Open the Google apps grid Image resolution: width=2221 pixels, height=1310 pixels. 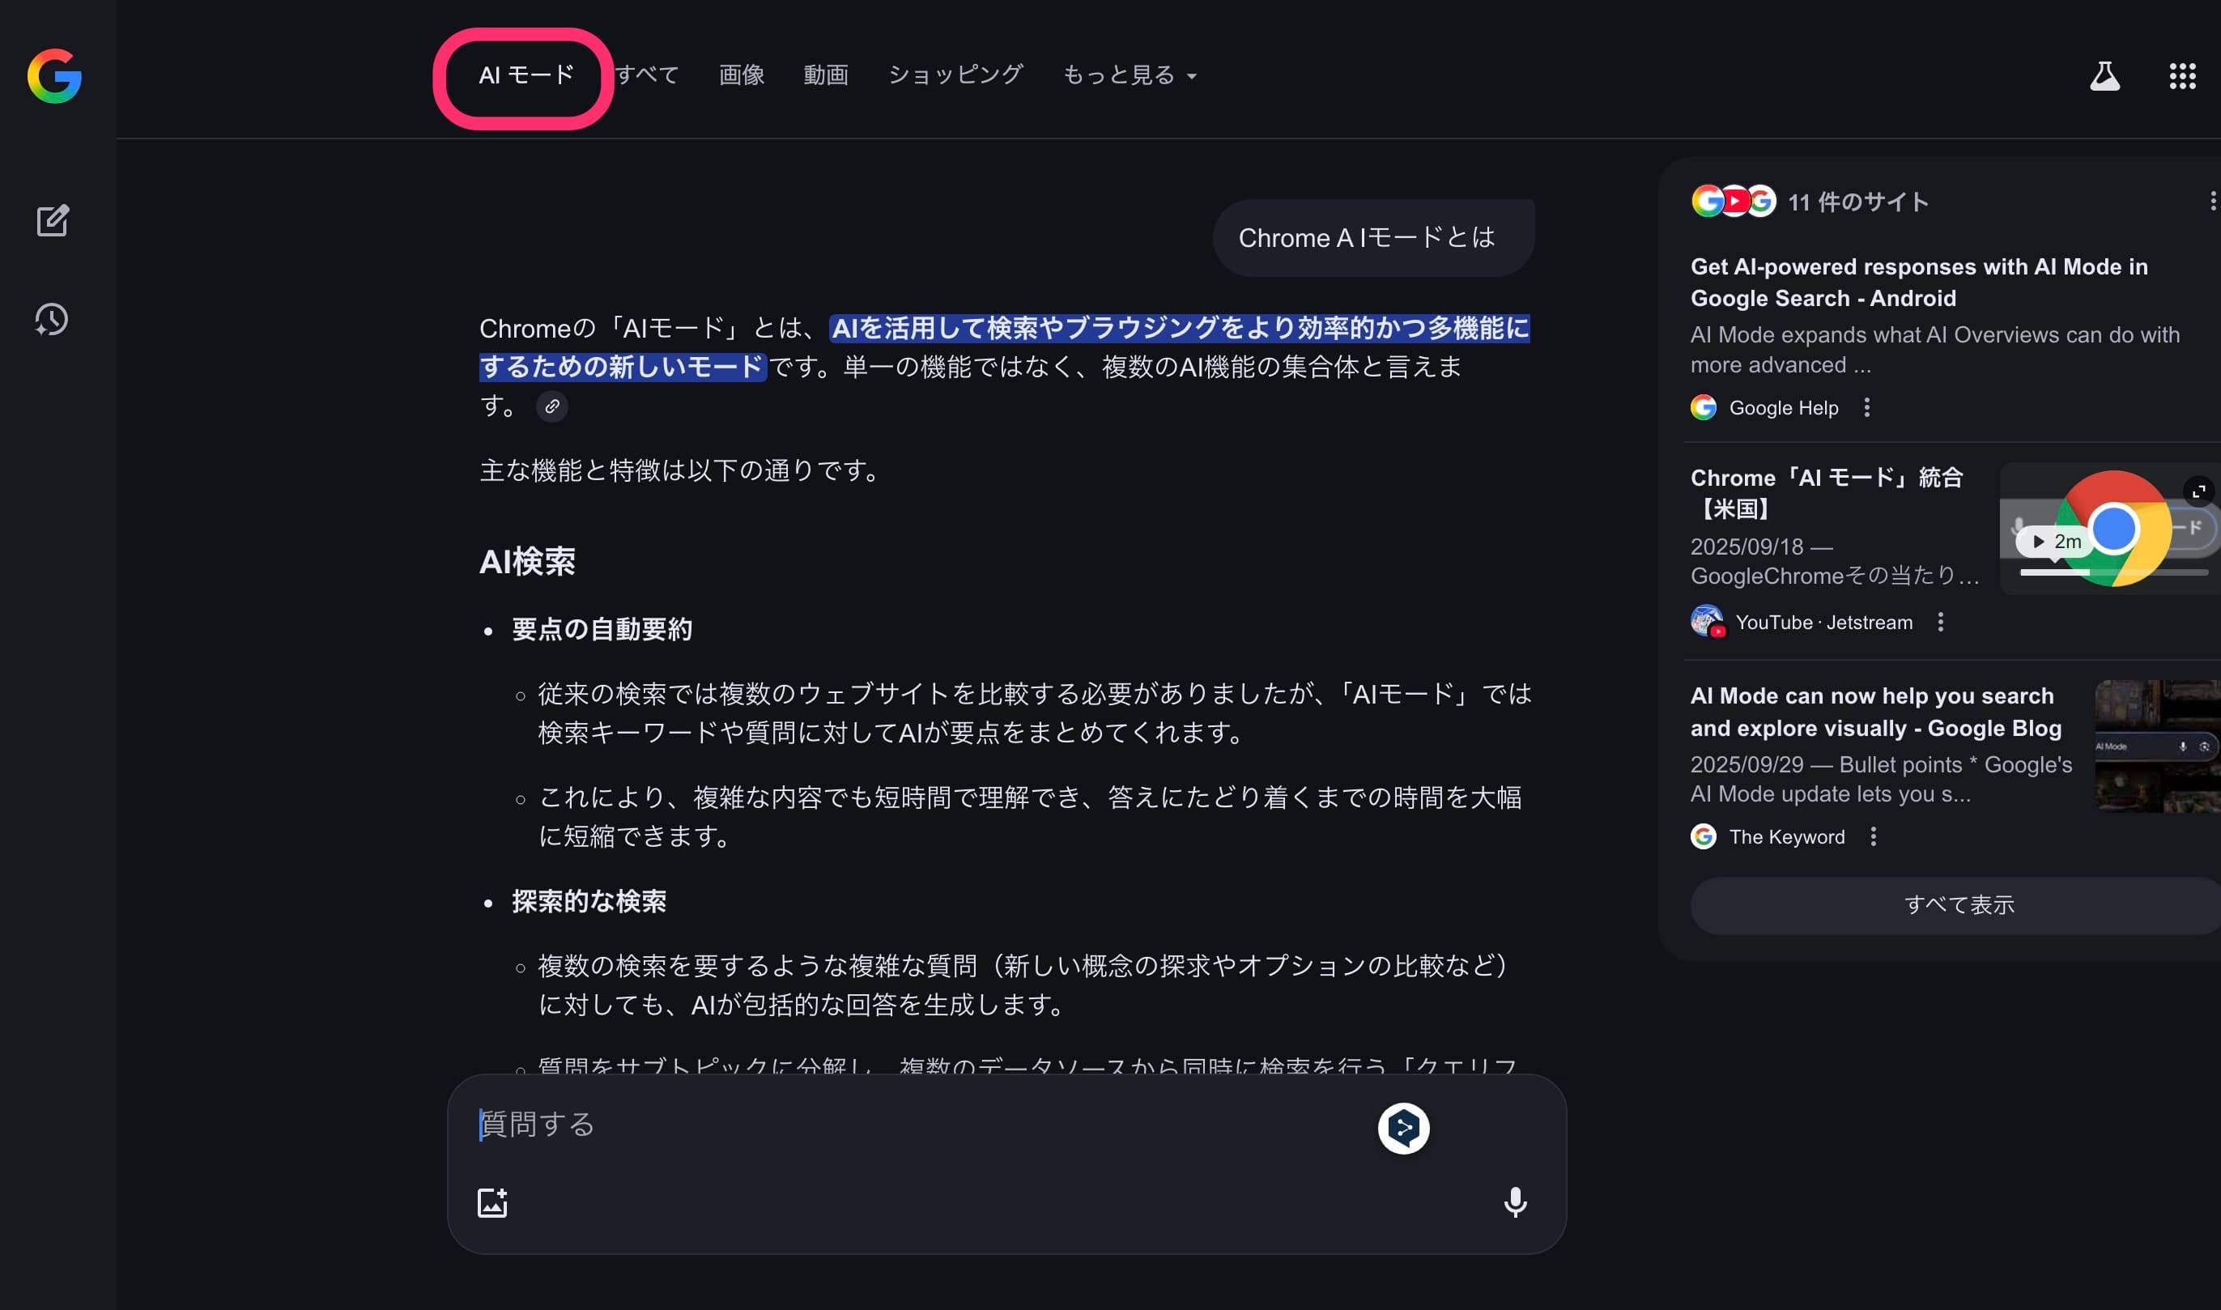[x=2182, y=76]
